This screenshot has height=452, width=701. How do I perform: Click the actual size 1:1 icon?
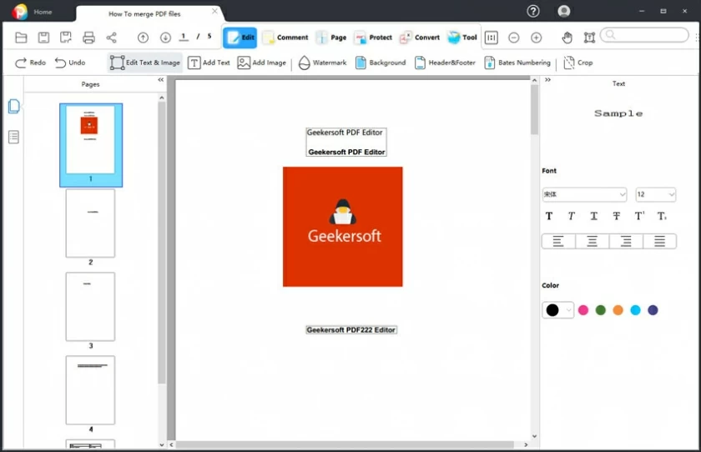tap(492, 38)
